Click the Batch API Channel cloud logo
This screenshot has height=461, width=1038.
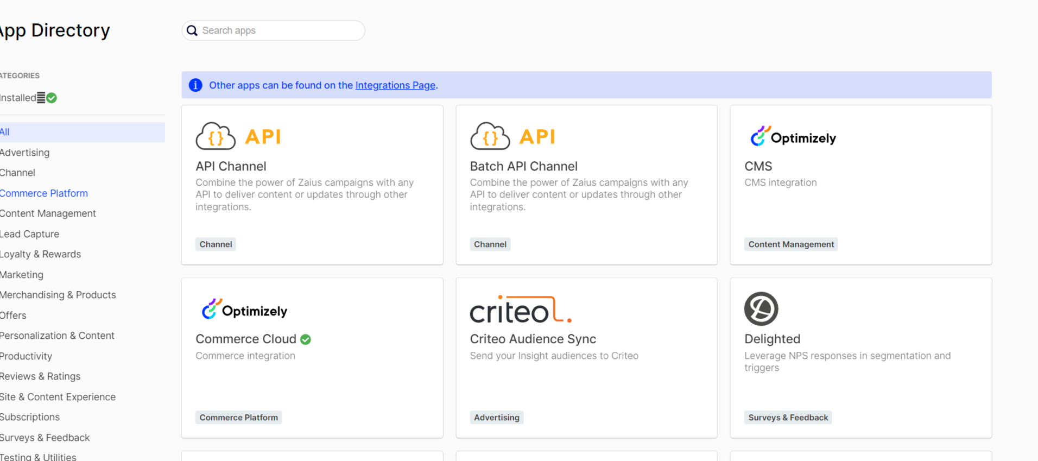[x=490, y=136]
